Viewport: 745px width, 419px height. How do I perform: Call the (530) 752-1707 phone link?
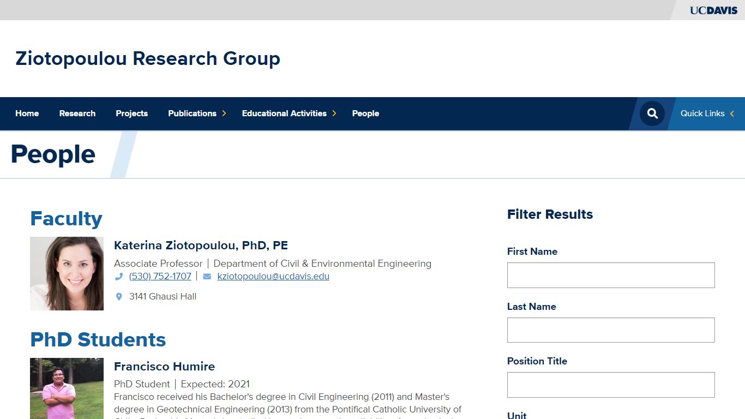click(x=160, y=277)
